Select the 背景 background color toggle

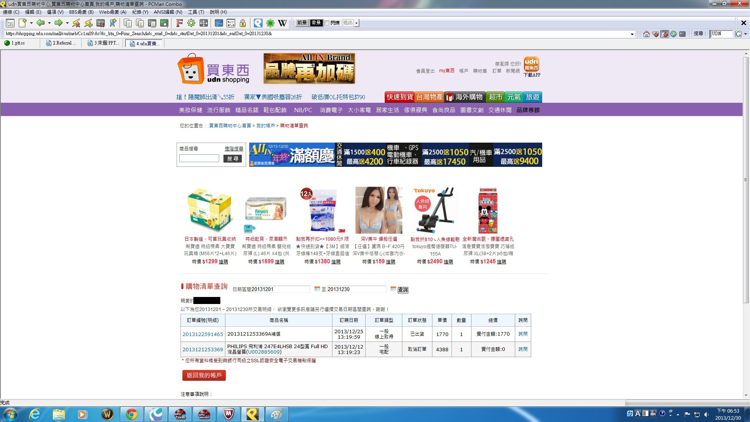316,23
